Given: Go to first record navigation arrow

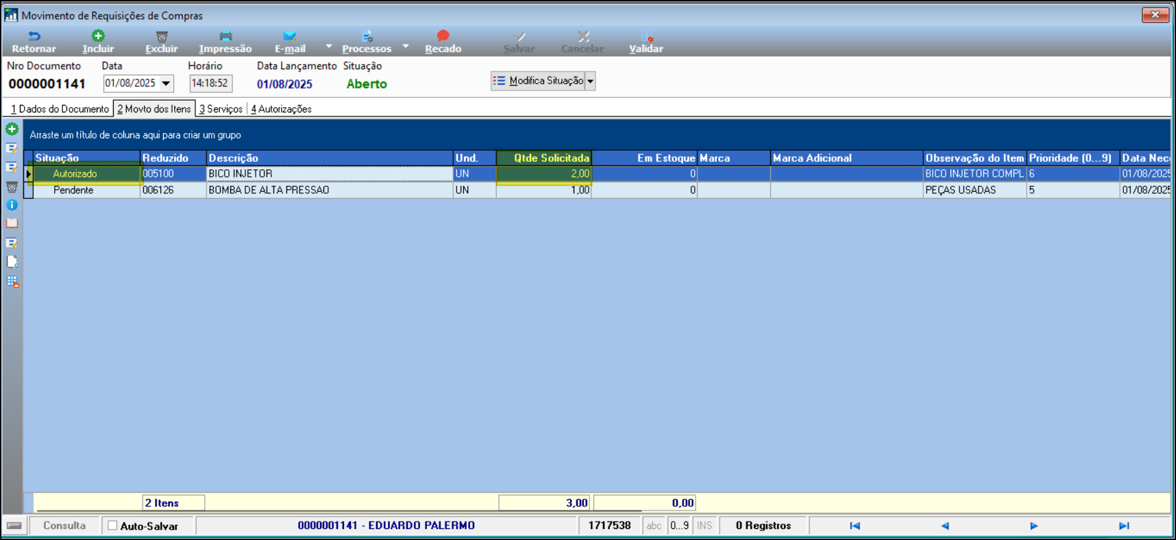Looking at the screenshot, I should pyautogui.click(x=855, y=526).
